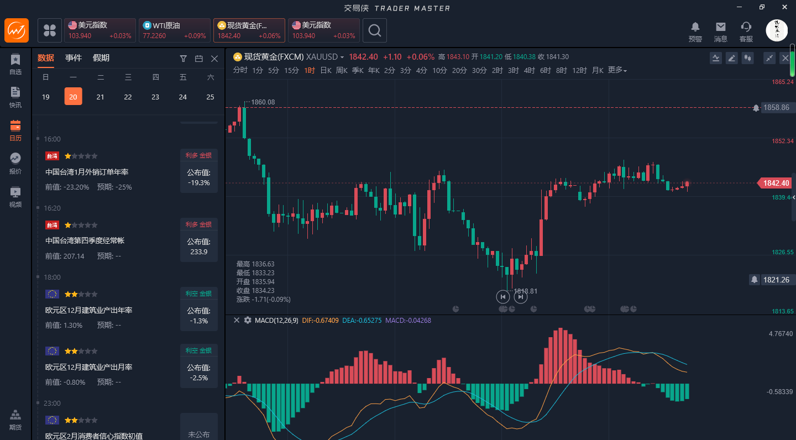Select the 月K timeframe
This screenshot has width=796, height=440.
coord(598,70)
